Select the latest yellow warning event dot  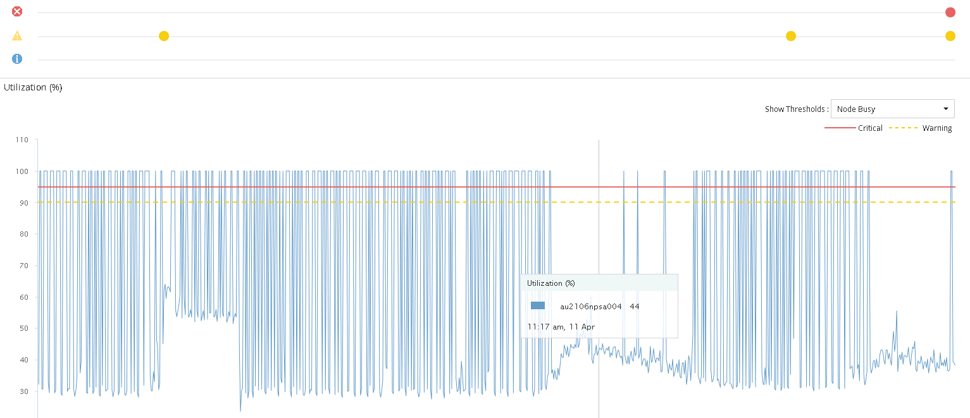point(950,36)
